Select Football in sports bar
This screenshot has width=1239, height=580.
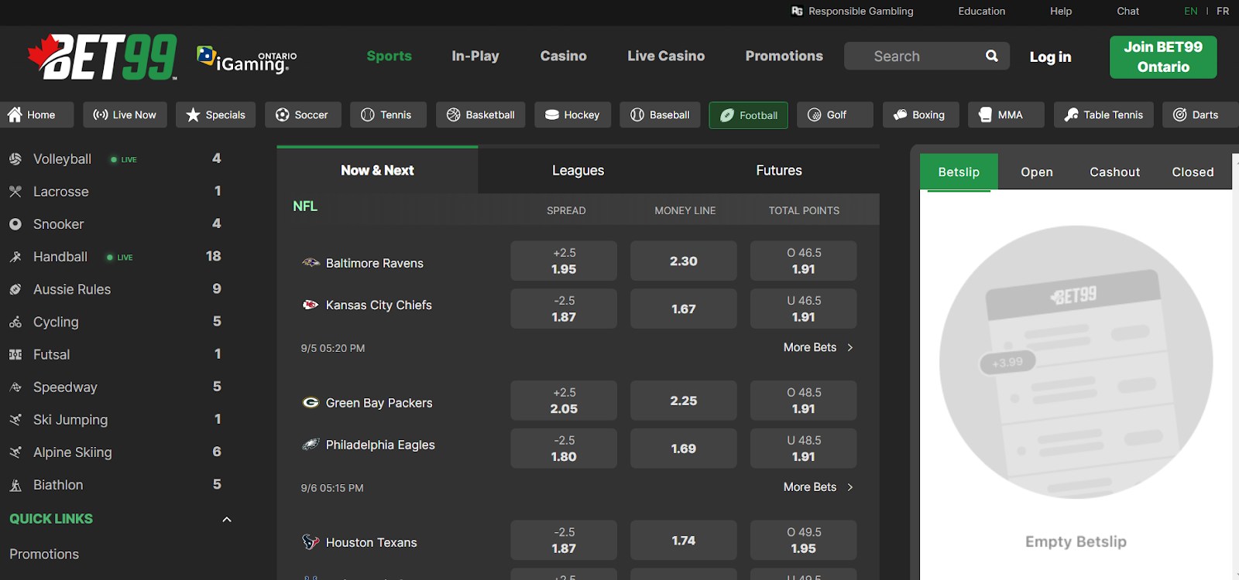click(749, 115)
